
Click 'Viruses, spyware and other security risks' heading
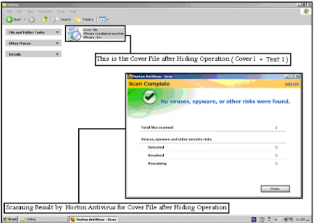(176, 139)
